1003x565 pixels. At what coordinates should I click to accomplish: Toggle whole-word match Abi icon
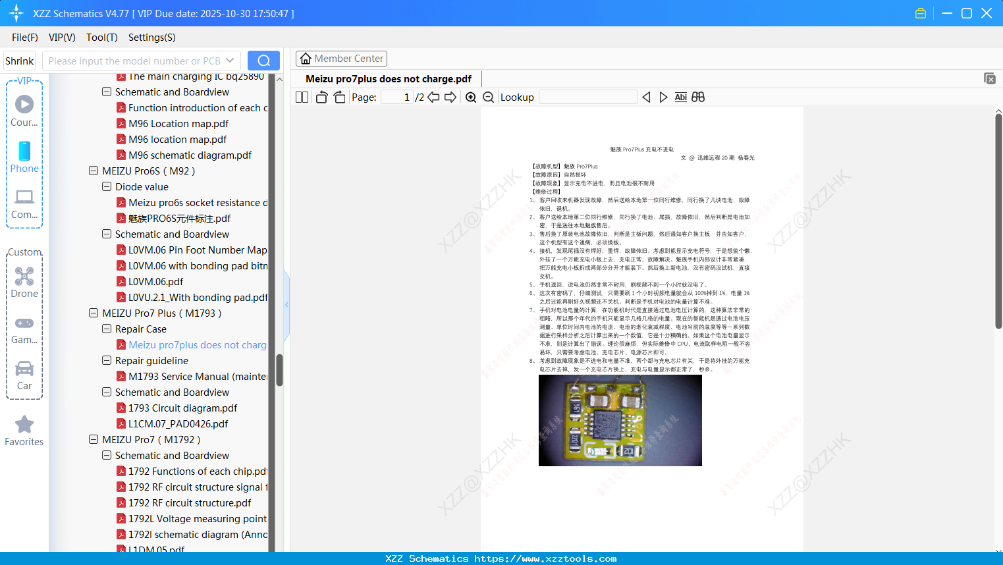pyautogui.click(x=681, y=97)
